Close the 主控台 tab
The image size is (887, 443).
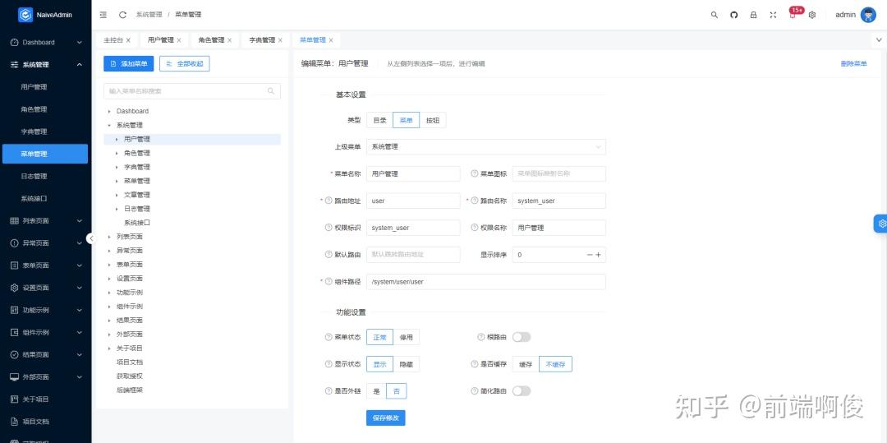pyautogui.click(x=128, y=40)
